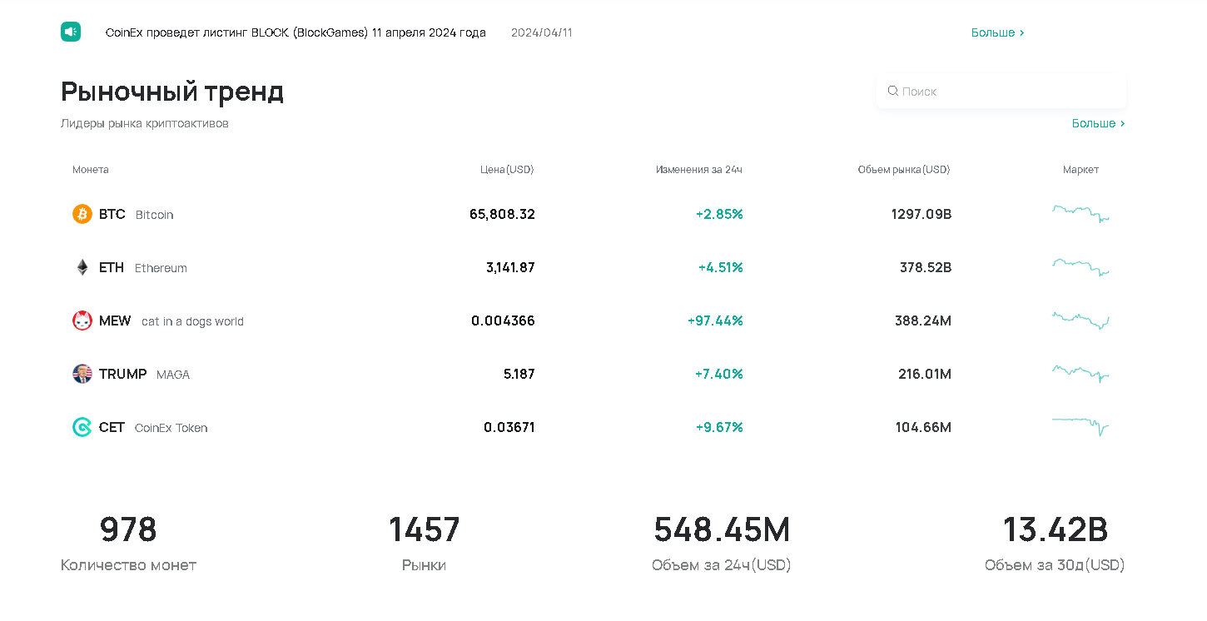Click the Bitcoin orange coin icon
This screenshot has width=1207, height=621.
coord(82,214)
